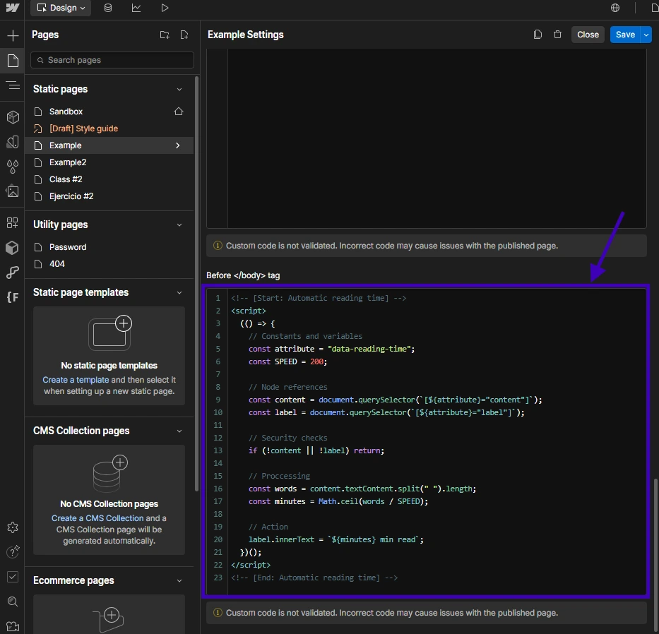Open the Assets image icon
This screenshot has height=634, width=659.
point(13,191)
